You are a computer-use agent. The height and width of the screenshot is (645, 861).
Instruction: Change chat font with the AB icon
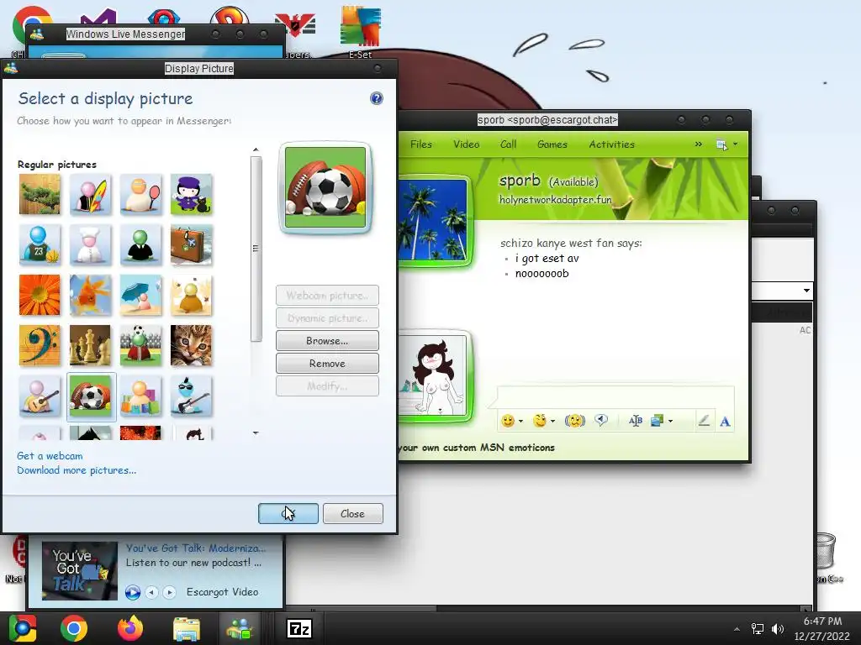point(636,422)
